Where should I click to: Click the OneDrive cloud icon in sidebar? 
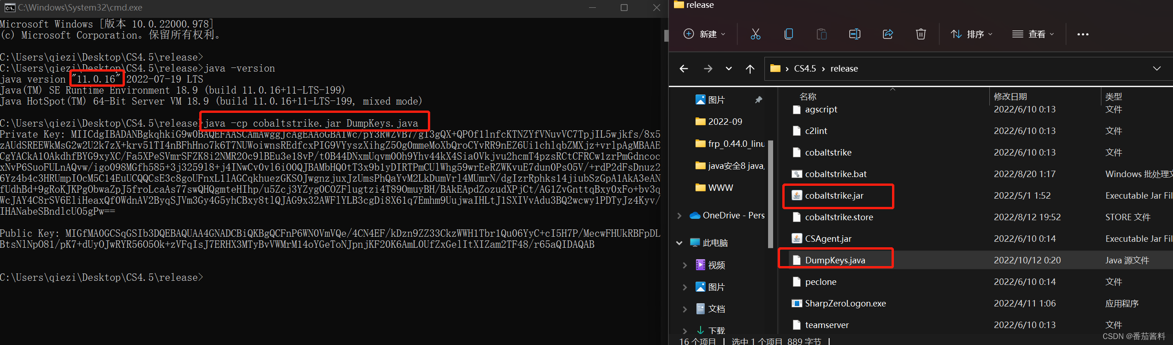695,216
